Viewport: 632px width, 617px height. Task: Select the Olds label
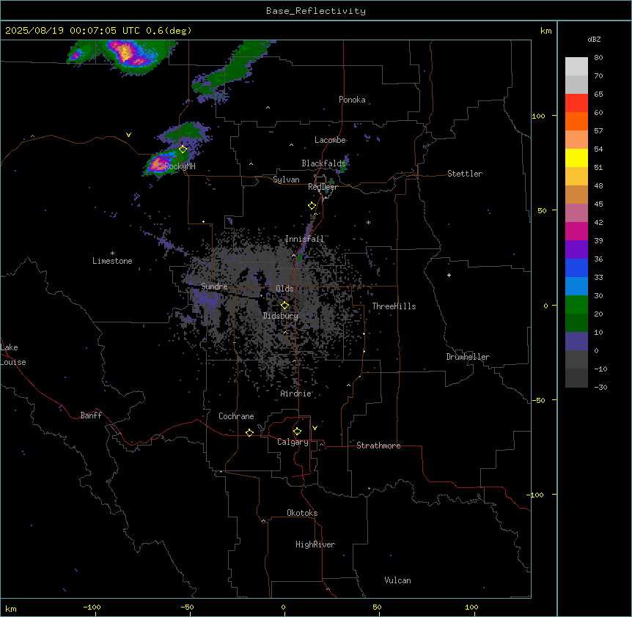point(284,289)
